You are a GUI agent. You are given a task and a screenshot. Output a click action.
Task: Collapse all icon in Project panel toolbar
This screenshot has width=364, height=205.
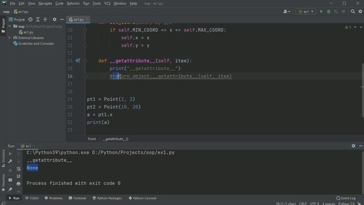45,19
